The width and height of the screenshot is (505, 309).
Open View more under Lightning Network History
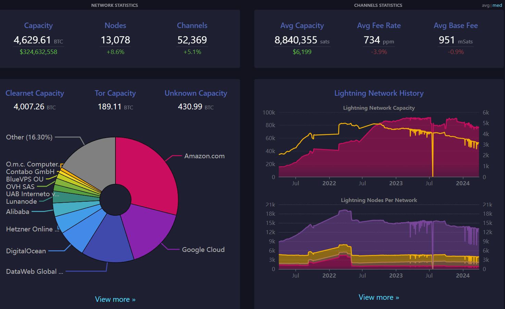click(x=379, y=297)
